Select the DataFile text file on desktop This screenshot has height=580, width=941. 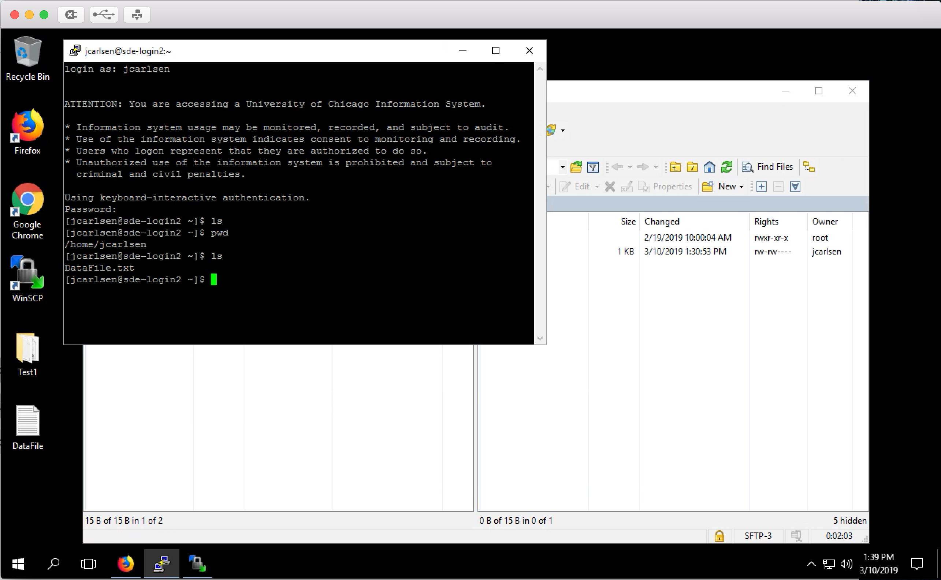(x=27, y=428)
